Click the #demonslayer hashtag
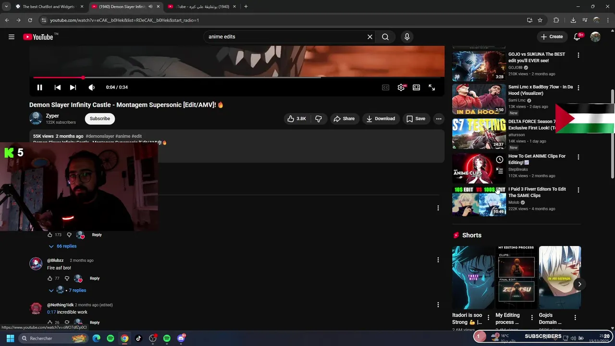 coord(99,136)
